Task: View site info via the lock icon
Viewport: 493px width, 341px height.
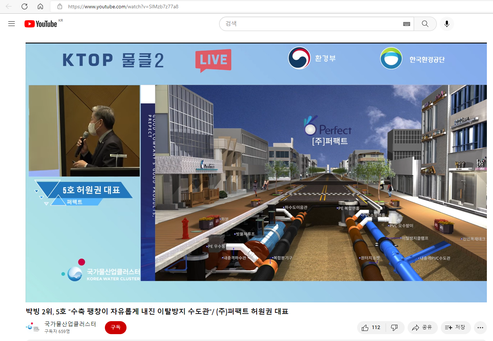Action: [60, 6]
